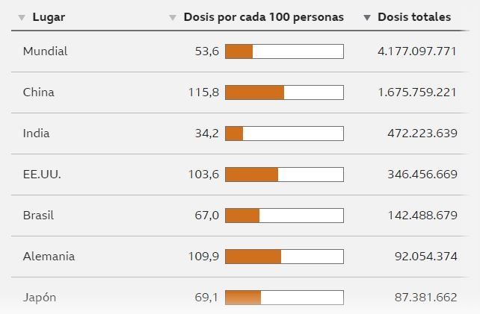The image size is (480, 314).
Task: Click the Mundial doses progress bar
Action: click(284, 51)
